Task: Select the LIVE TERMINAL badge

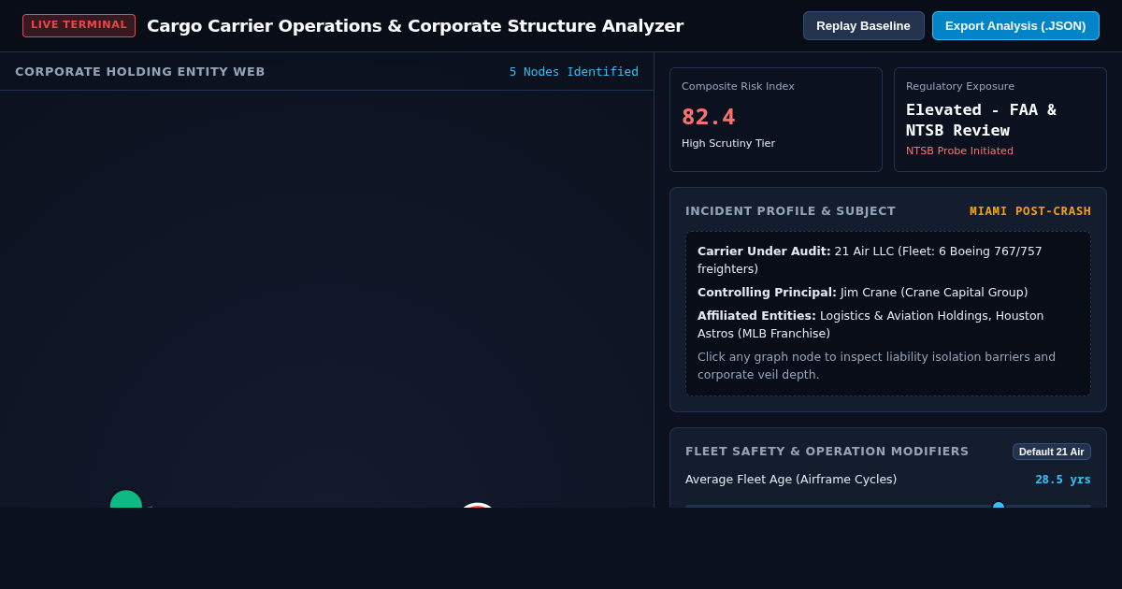Action: (x=79, y=25)
